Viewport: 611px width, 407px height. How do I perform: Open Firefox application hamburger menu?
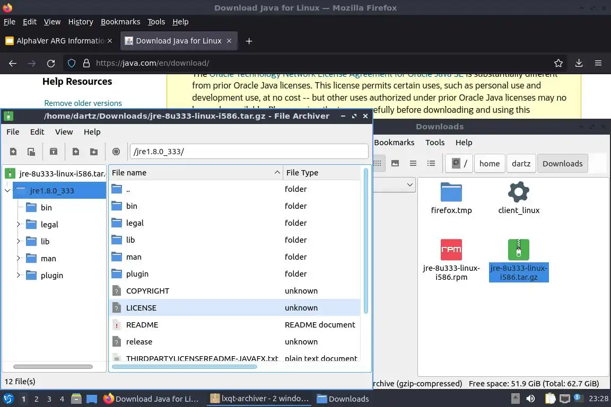pyautogui.click(x=598, y=63)
